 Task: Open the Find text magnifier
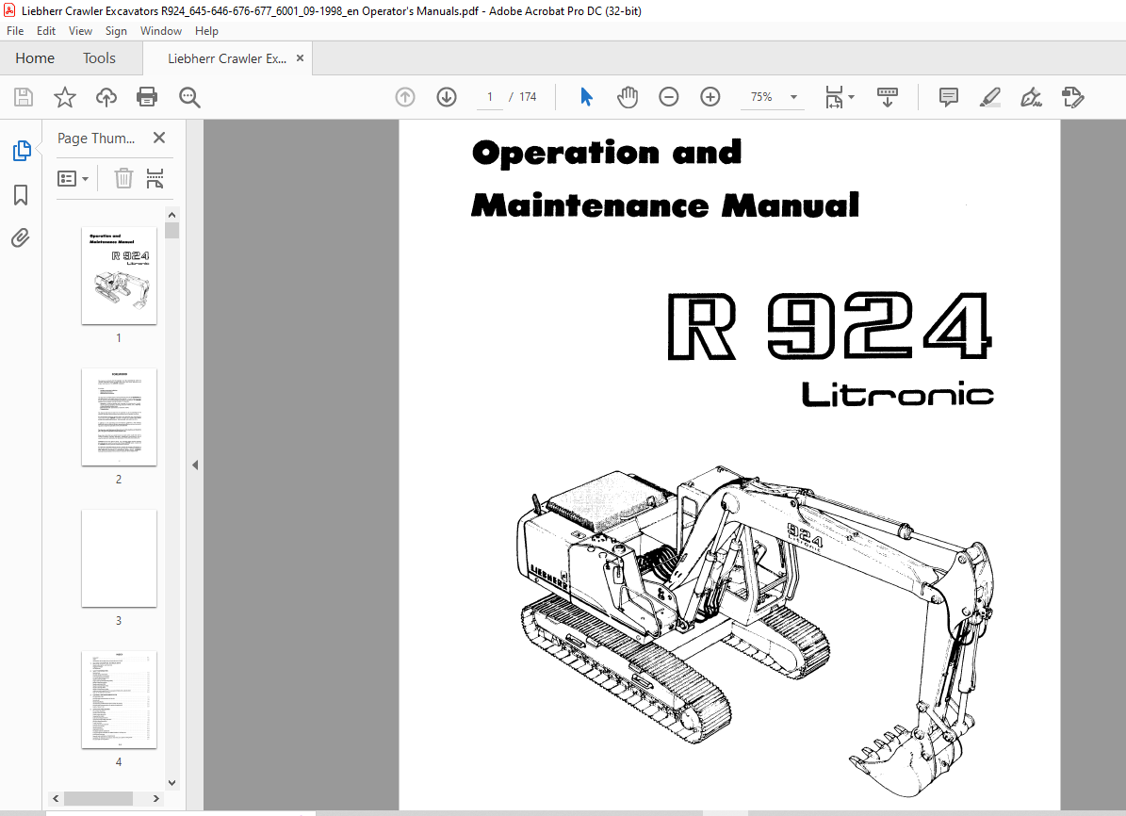(189, 97)
